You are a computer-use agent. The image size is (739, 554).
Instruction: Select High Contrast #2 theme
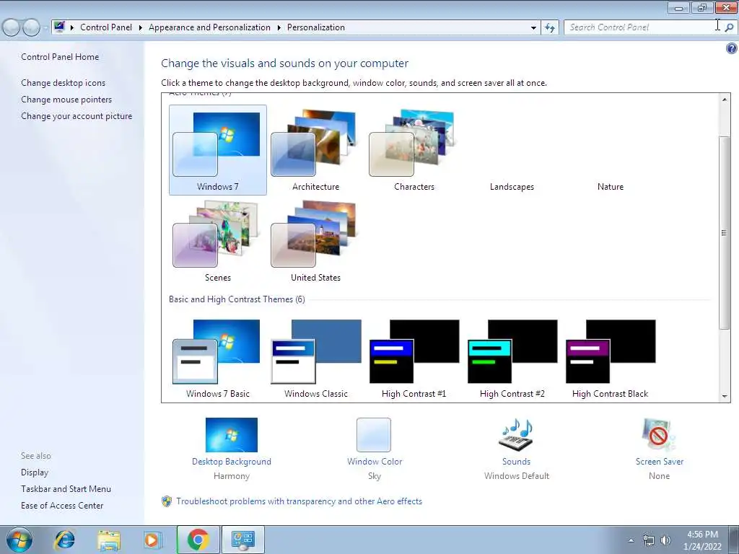(512, 359)
